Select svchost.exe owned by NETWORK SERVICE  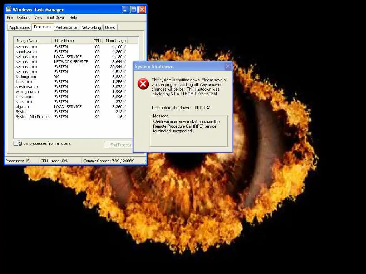pos(71,62)
